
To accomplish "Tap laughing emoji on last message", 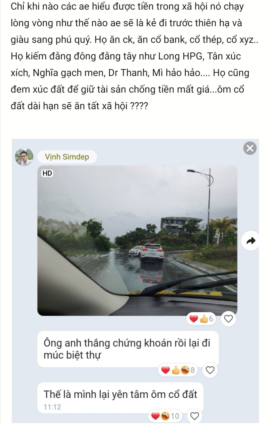I will (165, 416).
